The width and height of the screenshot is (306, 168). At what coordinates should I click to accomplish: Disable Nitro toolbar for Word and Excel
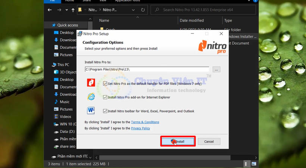coord(105,111)
